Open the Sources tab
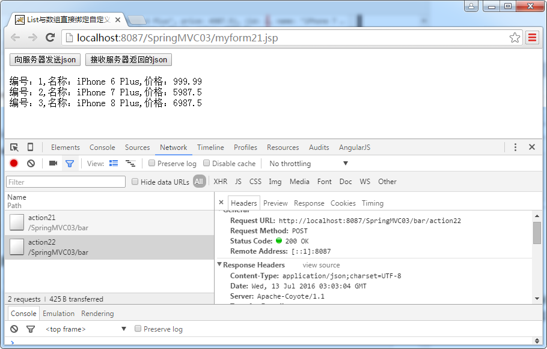The width and height of the screenshot is (547, 349). coord(138,147)
